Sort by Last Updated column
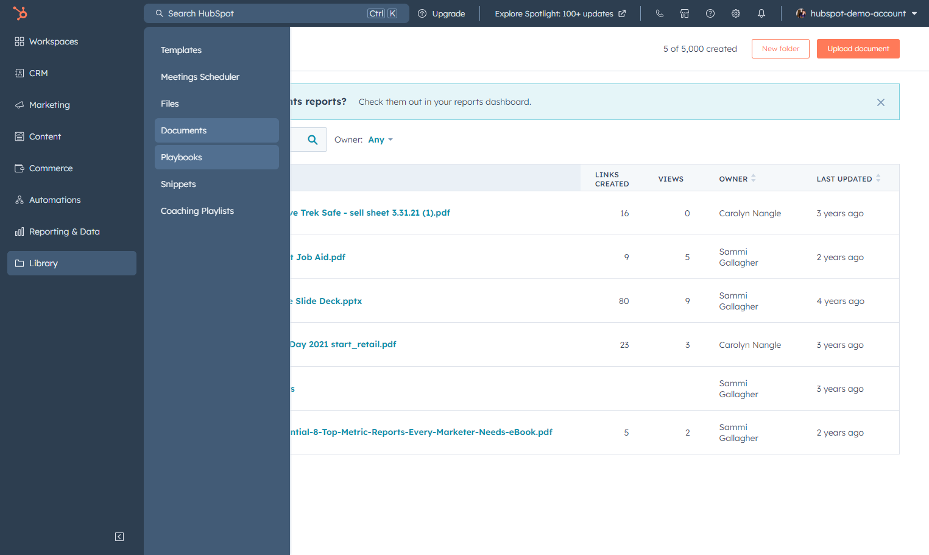This screenshot has width=929, height=555. (x=849, y=179)
